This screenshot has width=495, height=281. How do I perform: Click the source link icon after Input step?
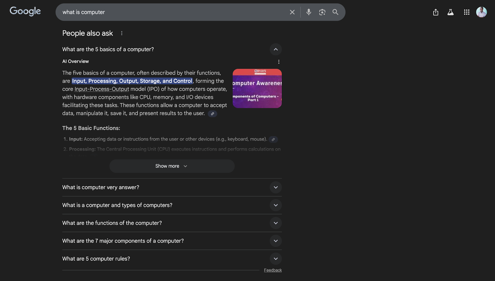273,139
